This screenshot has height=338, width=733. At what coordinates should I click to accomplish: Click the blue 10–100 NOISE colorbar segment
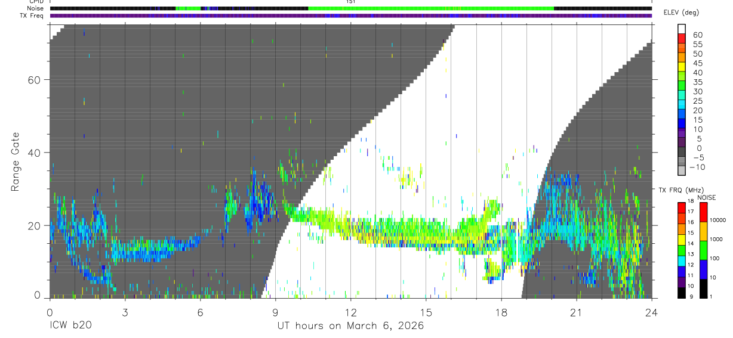pos(704,269)
